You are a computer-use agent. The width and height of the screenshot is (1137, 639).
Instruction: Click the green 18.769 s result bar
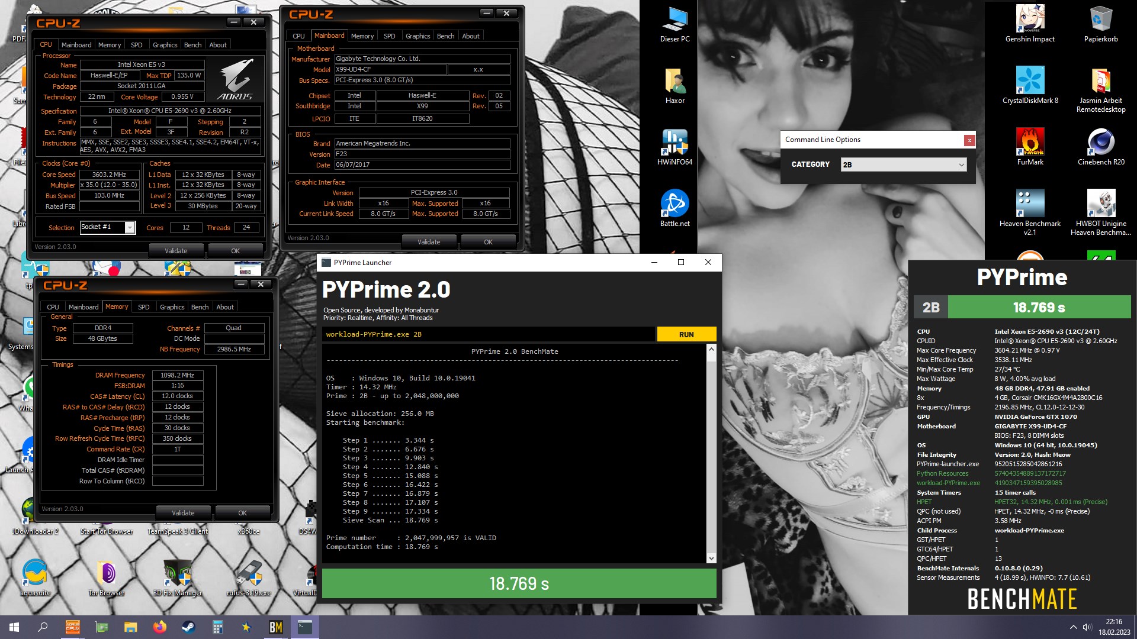tap(519, 584)
